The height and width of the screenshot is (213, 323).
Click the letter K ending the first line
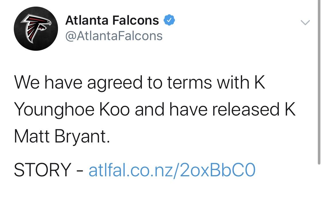pyautogui.click(x=259, y=83)
